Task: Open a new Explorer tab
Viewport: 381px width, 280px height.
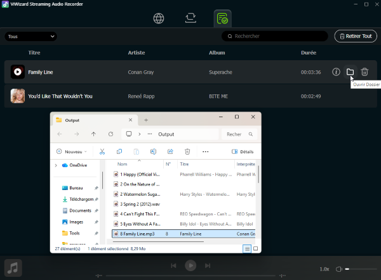Action: point(146,120)
